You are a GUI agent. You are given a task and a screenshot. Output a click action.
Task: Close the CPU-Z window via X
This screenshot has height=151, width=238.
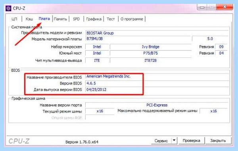tap(225, 7)
